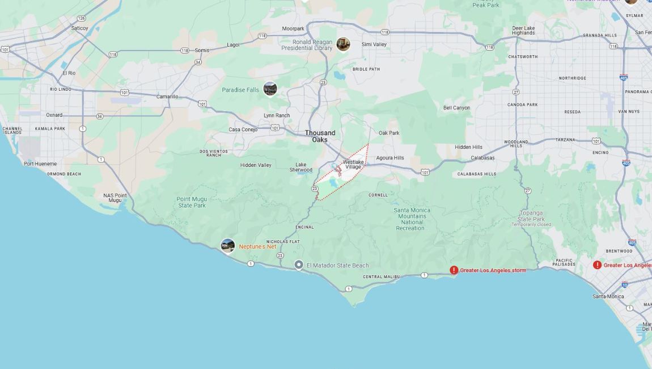The image size is (652, 369).
Task: Click the Dos Vientos Ranch label
Action: tap(213, 153)
